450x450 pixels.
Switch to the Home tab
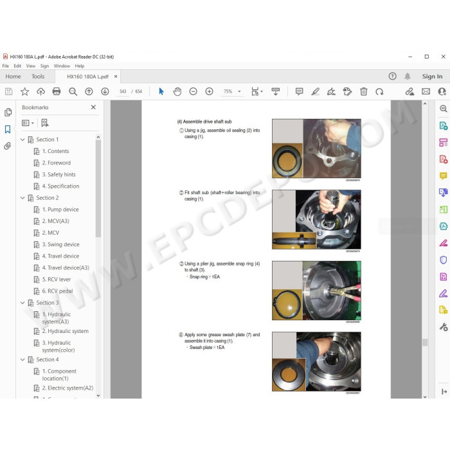click(x=13, y=76)
